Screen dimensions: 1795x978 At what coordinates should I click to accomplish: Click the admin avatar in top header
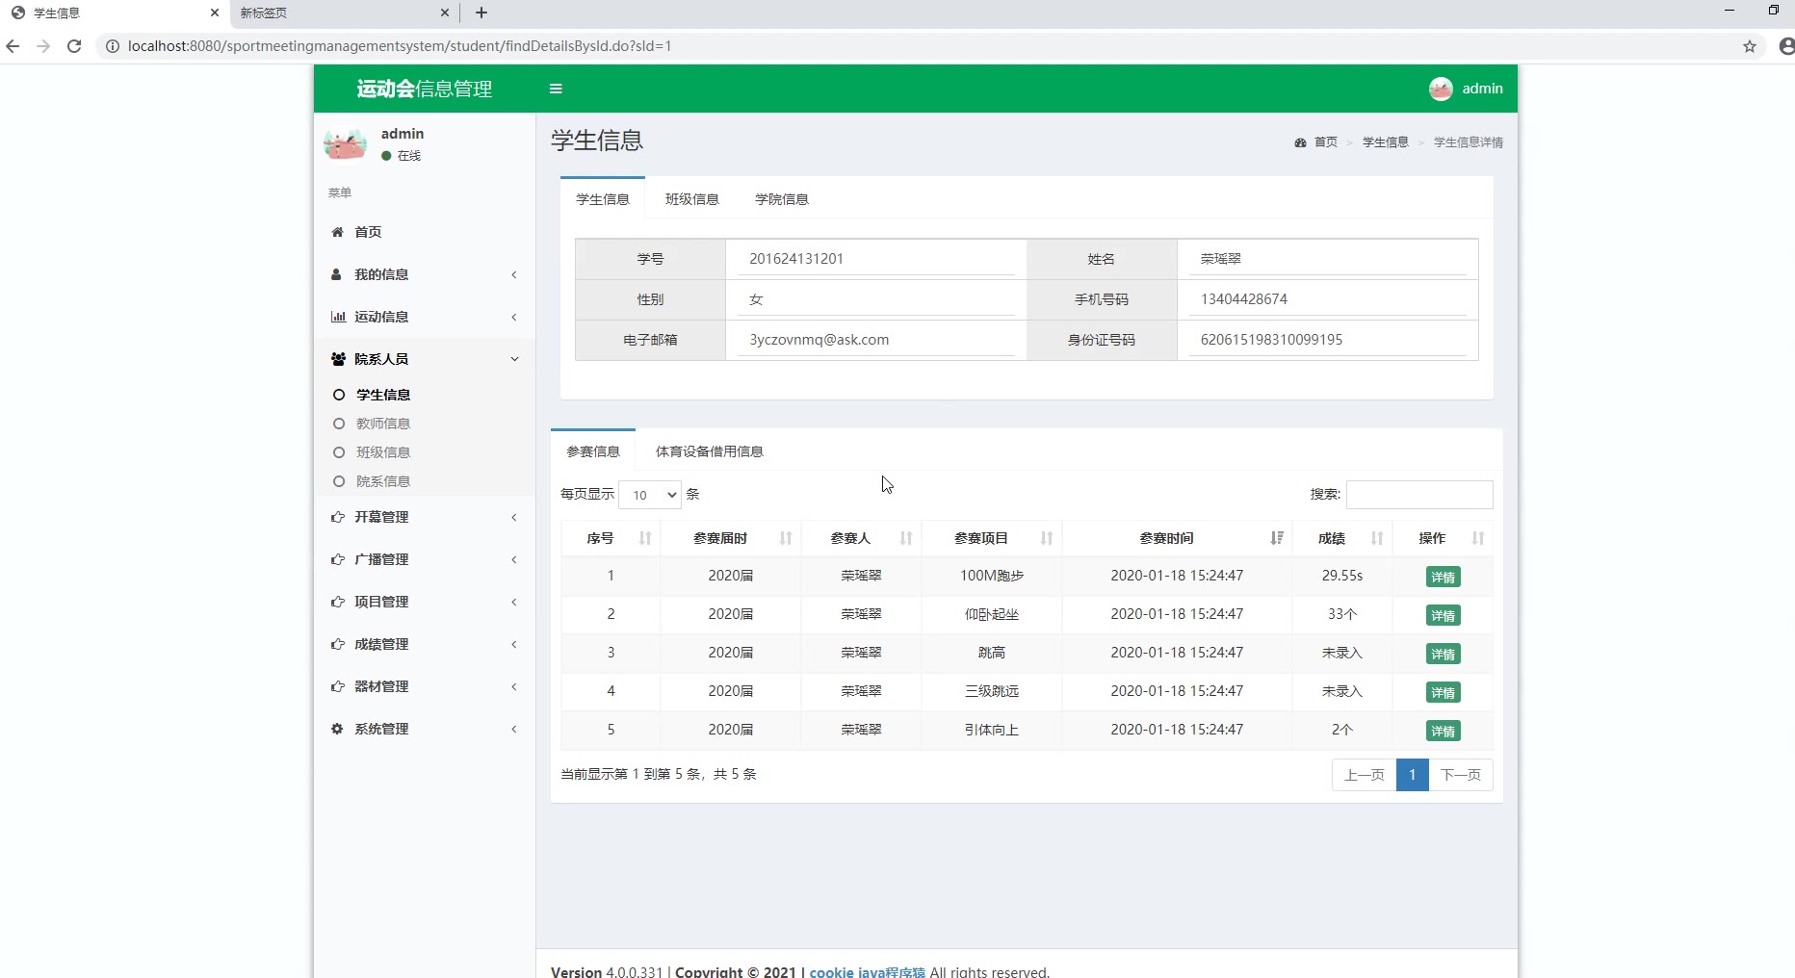click(x=1441, y=89)
